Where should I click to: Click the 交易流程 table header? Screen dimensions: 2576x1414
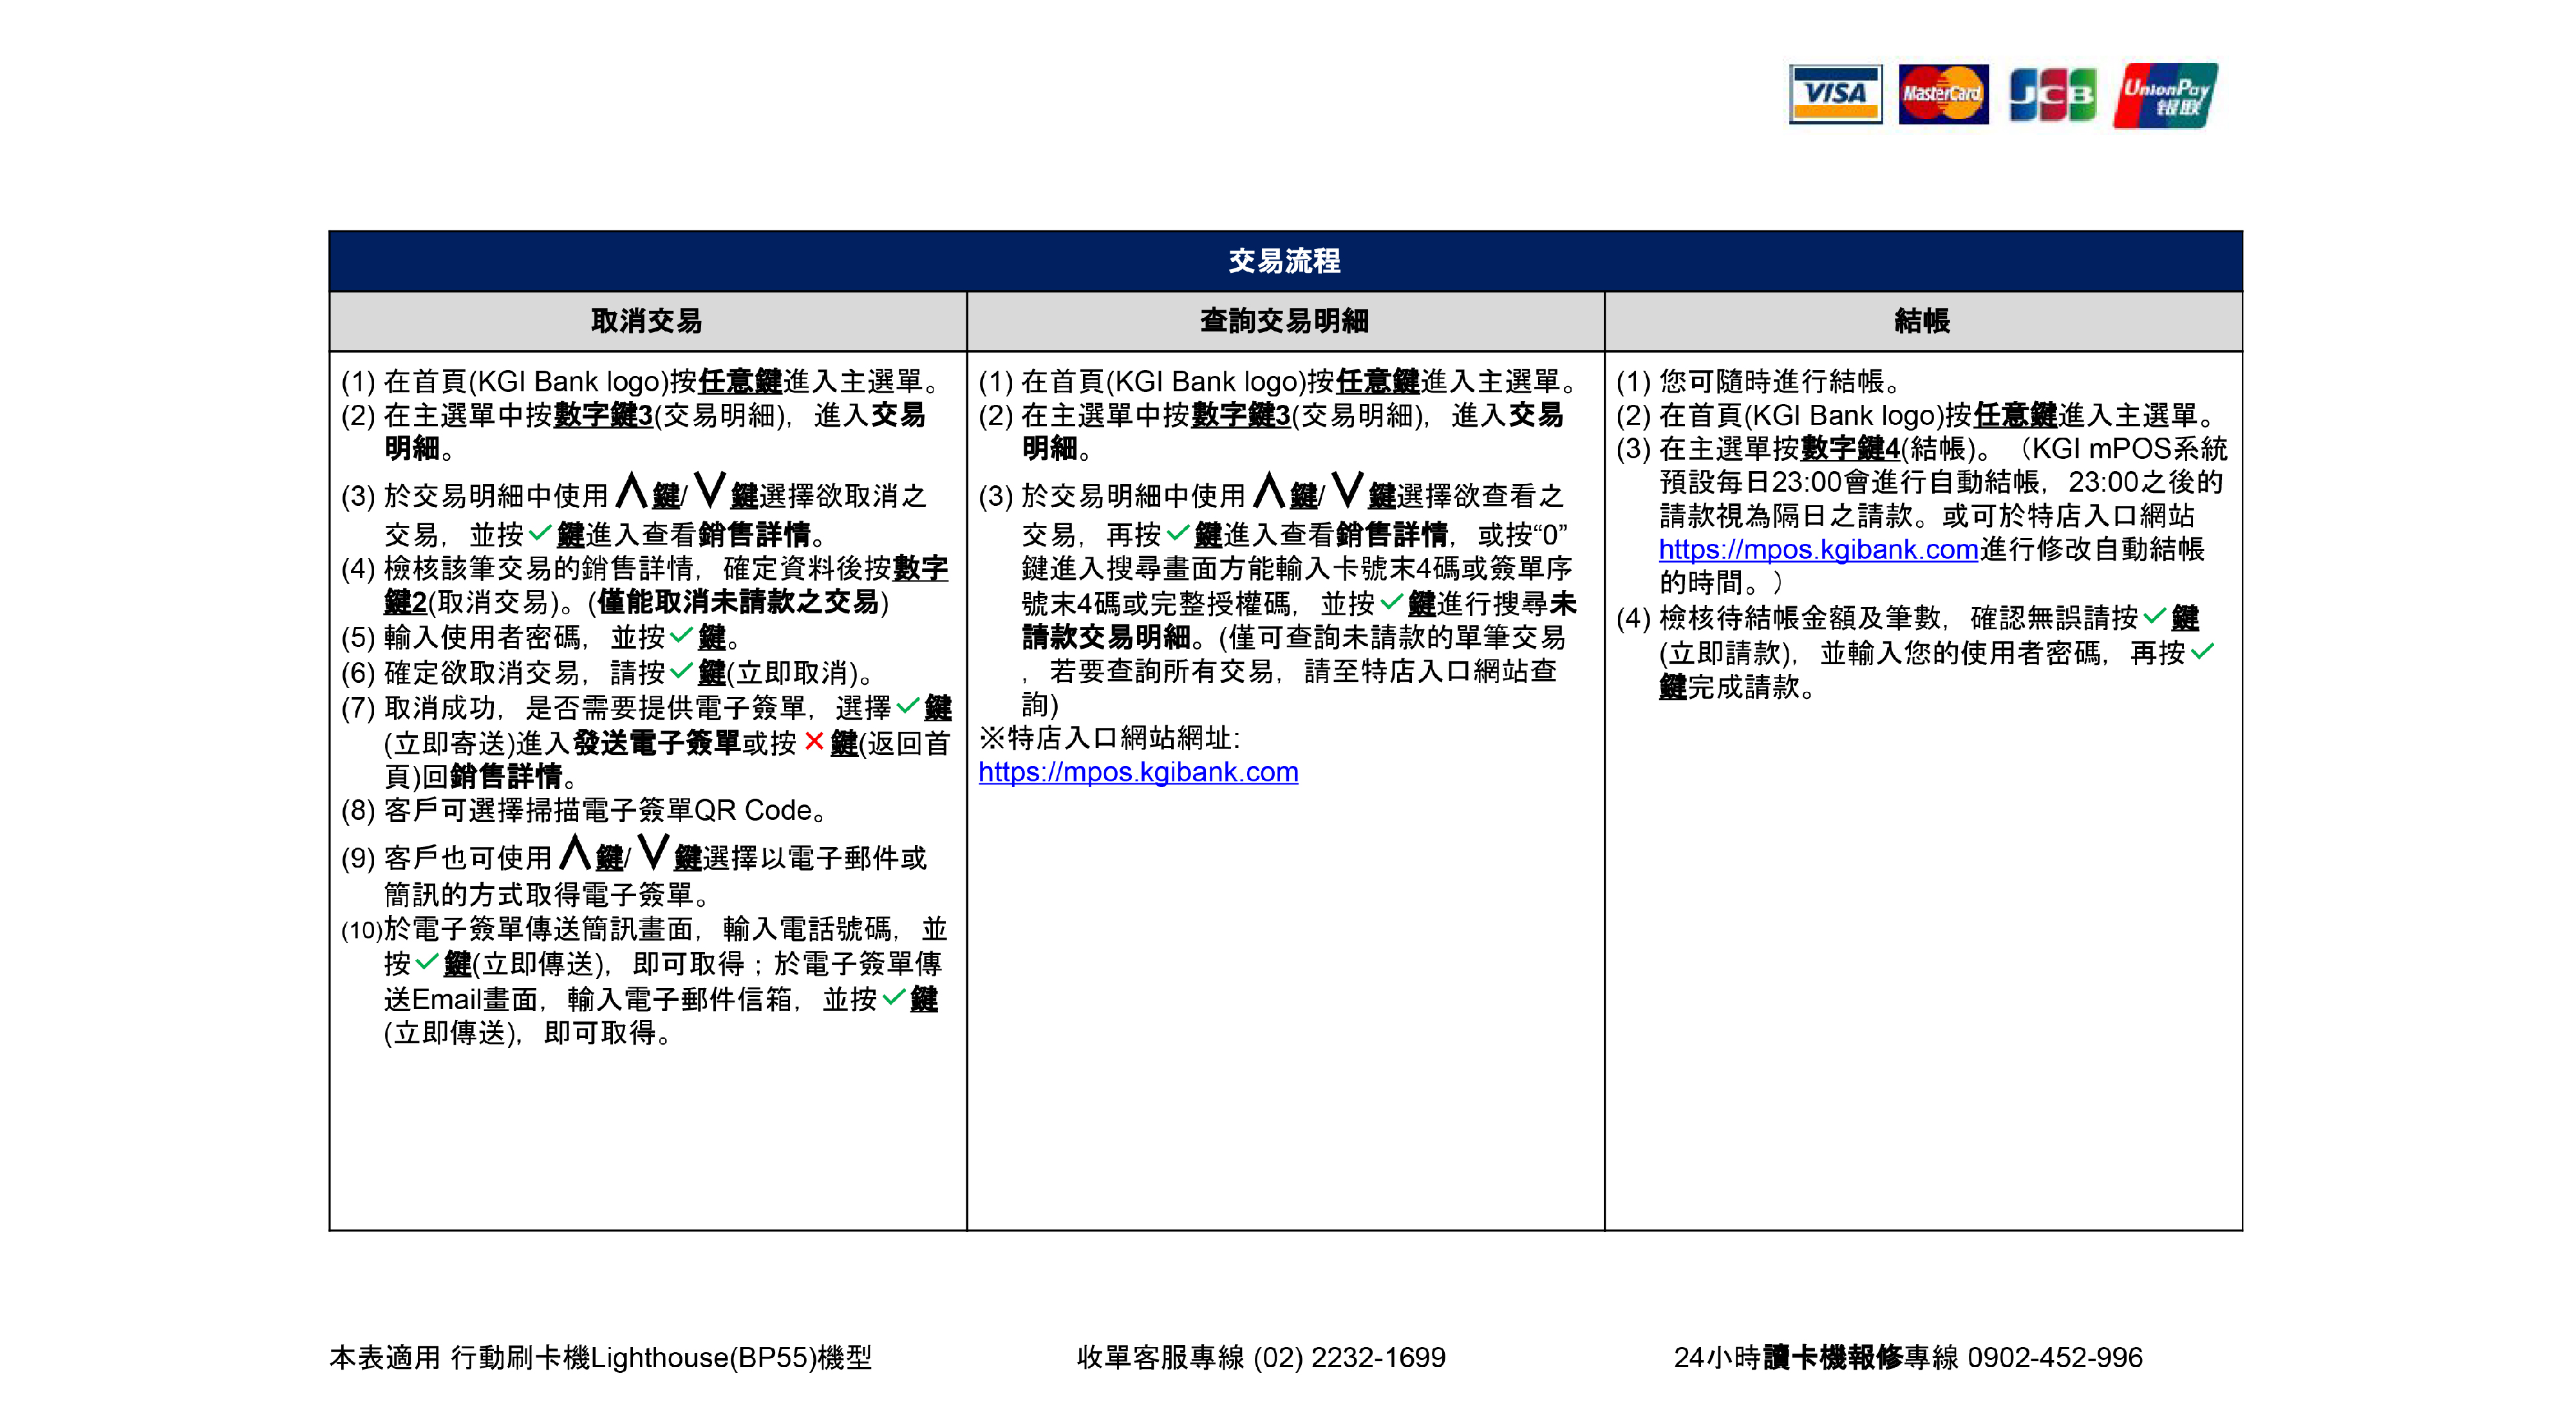[x=1285, y=261]
